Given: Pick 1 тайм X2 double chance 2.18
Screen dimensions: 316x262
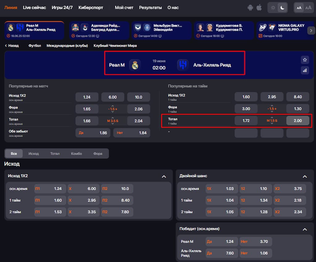Looking at the screenshot, I should [x=290, y=200].
